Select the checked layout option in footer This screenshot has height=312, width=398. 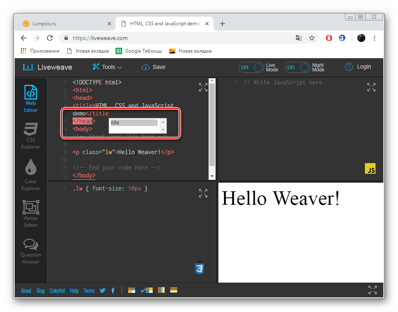pyautogui.click(x=147, y=290)
